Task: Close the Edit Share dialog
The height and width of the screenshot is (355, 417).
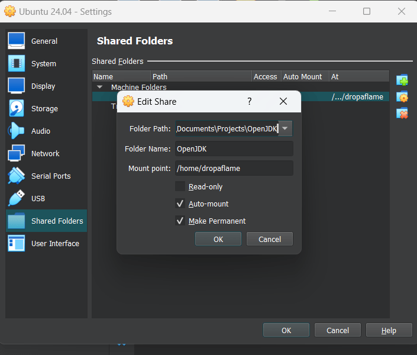Action: click(x=283, y=101)
